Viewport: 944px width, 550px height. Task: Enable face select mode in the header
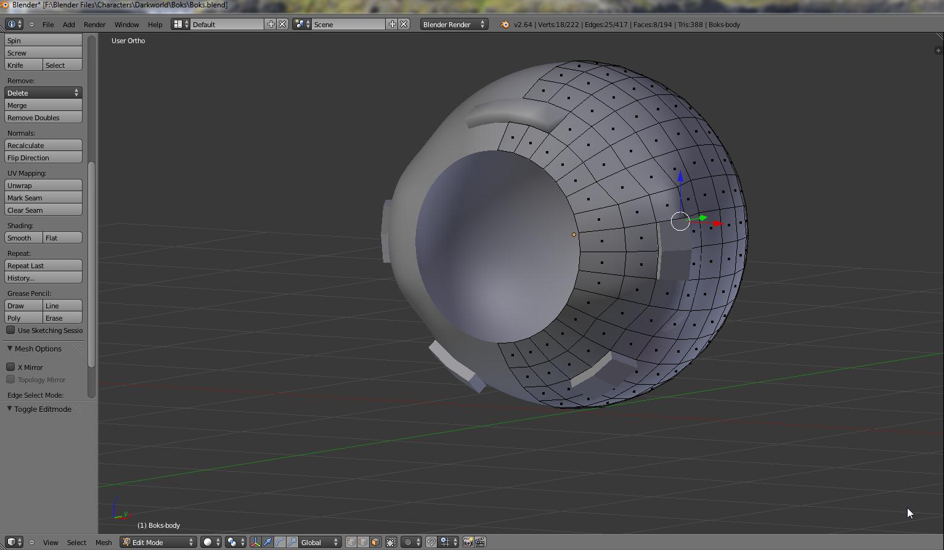(x=375, y=542)
